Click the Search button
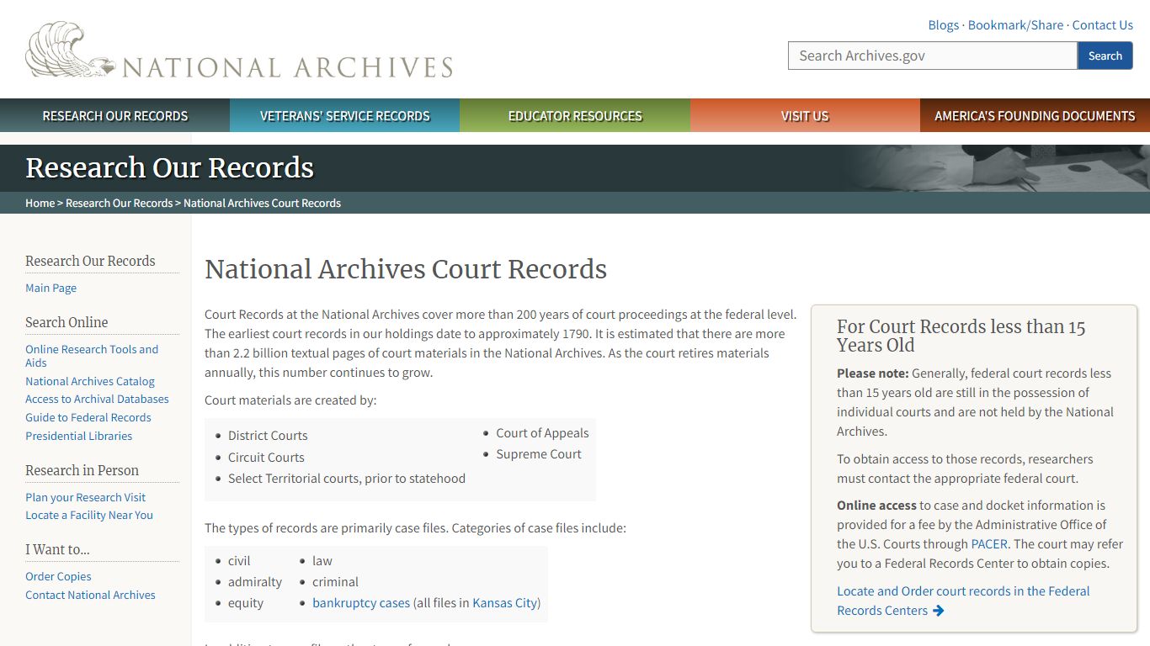The image size is (1150, 646). pyautogui.click(x=1105, y=56)
